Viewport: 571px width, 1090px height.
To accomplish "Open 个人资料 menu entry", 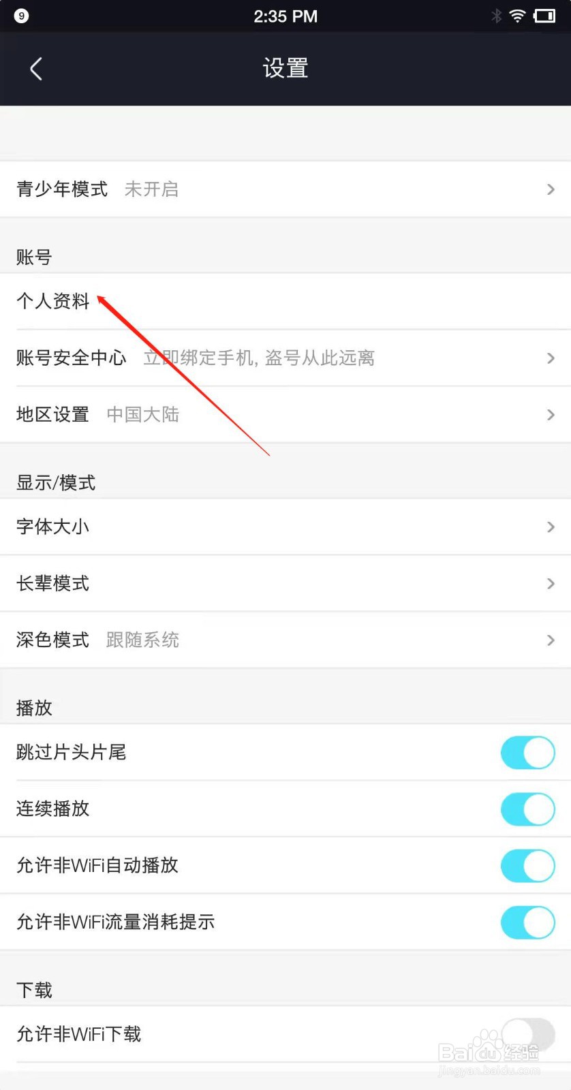I will pyautogui.click(x=285, y=301).
